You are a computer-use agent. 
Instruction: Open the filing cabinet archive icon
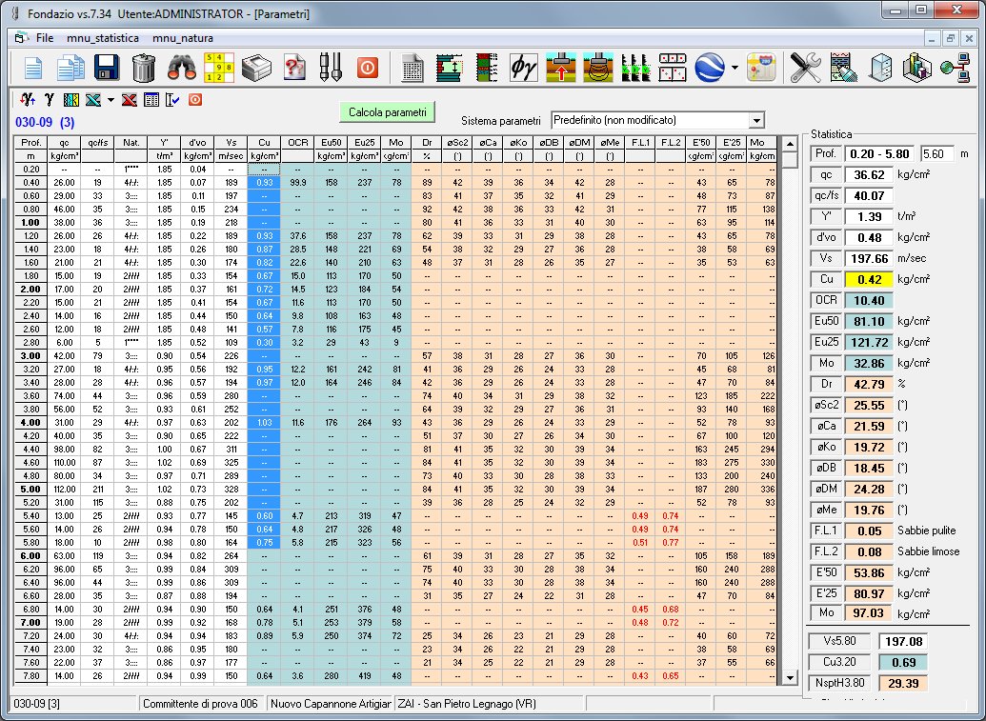(x=880, y=68)
